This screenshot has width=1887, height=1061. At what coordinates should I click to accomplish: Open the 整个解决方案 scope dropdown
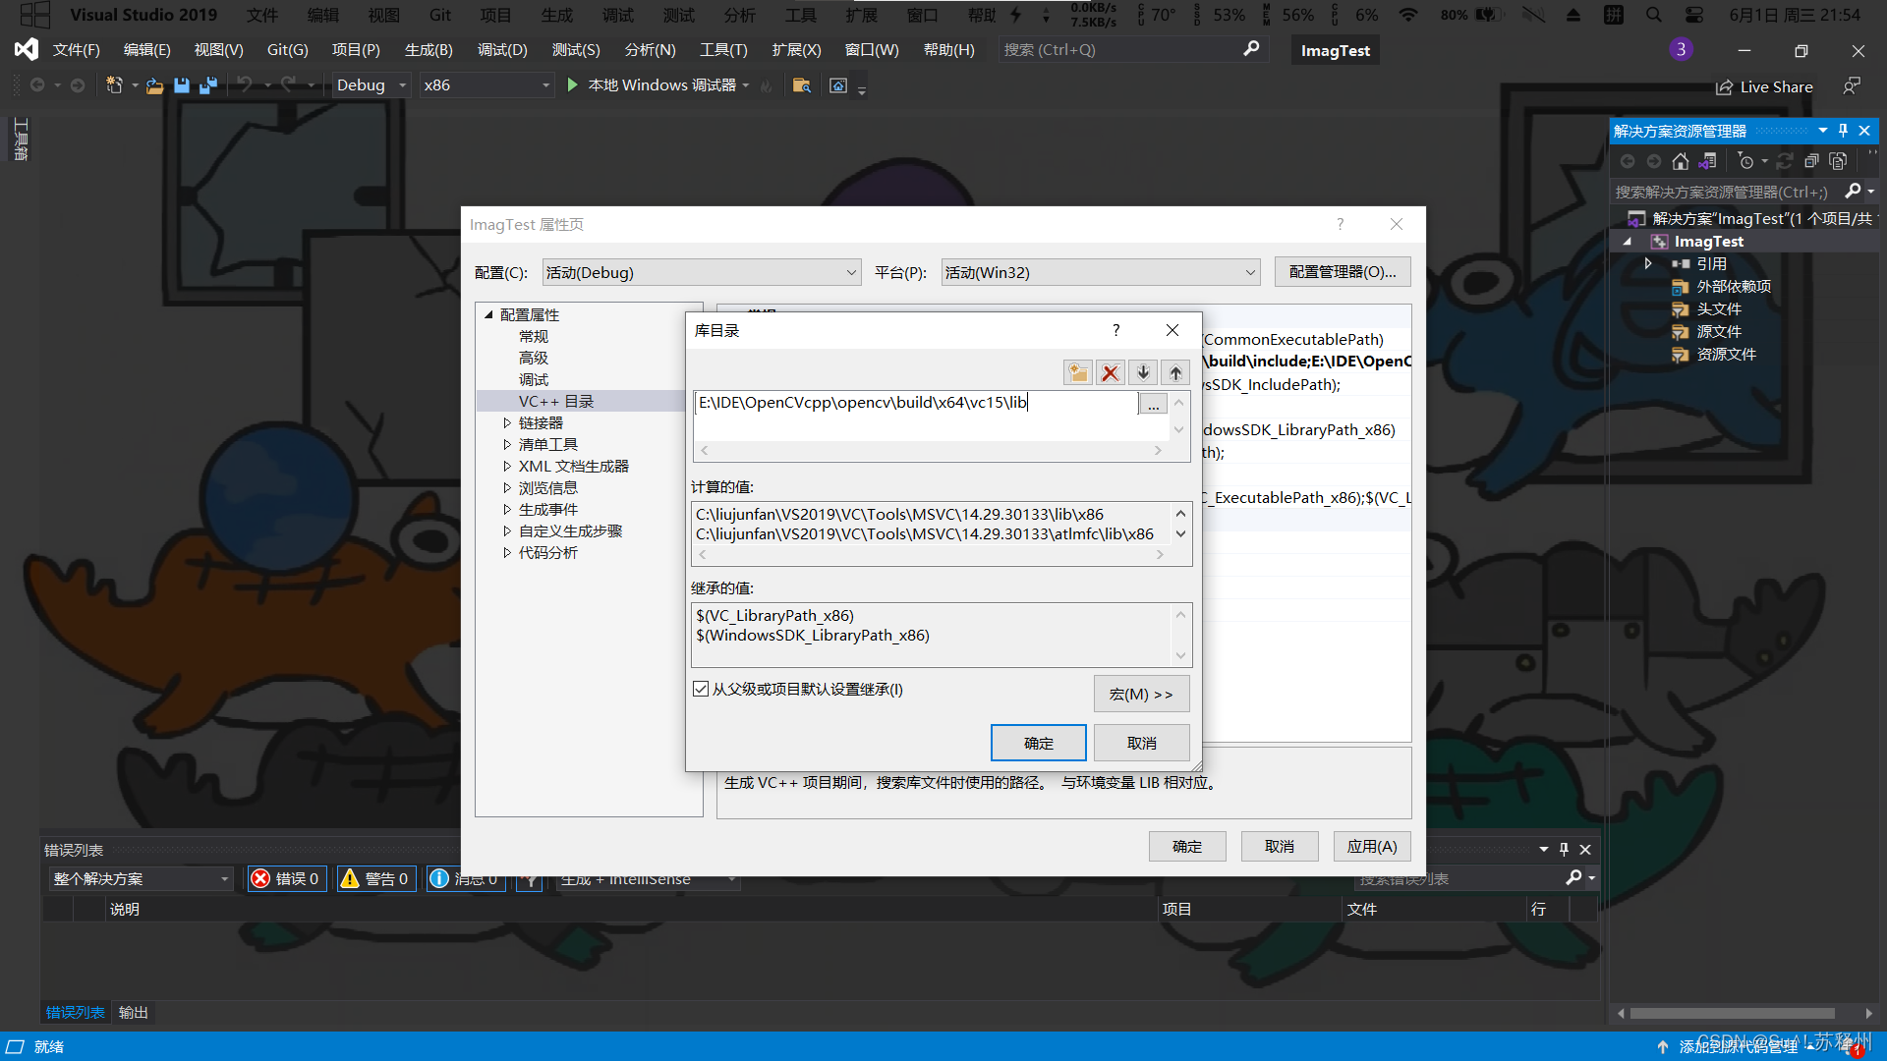(x=140, y=878)
